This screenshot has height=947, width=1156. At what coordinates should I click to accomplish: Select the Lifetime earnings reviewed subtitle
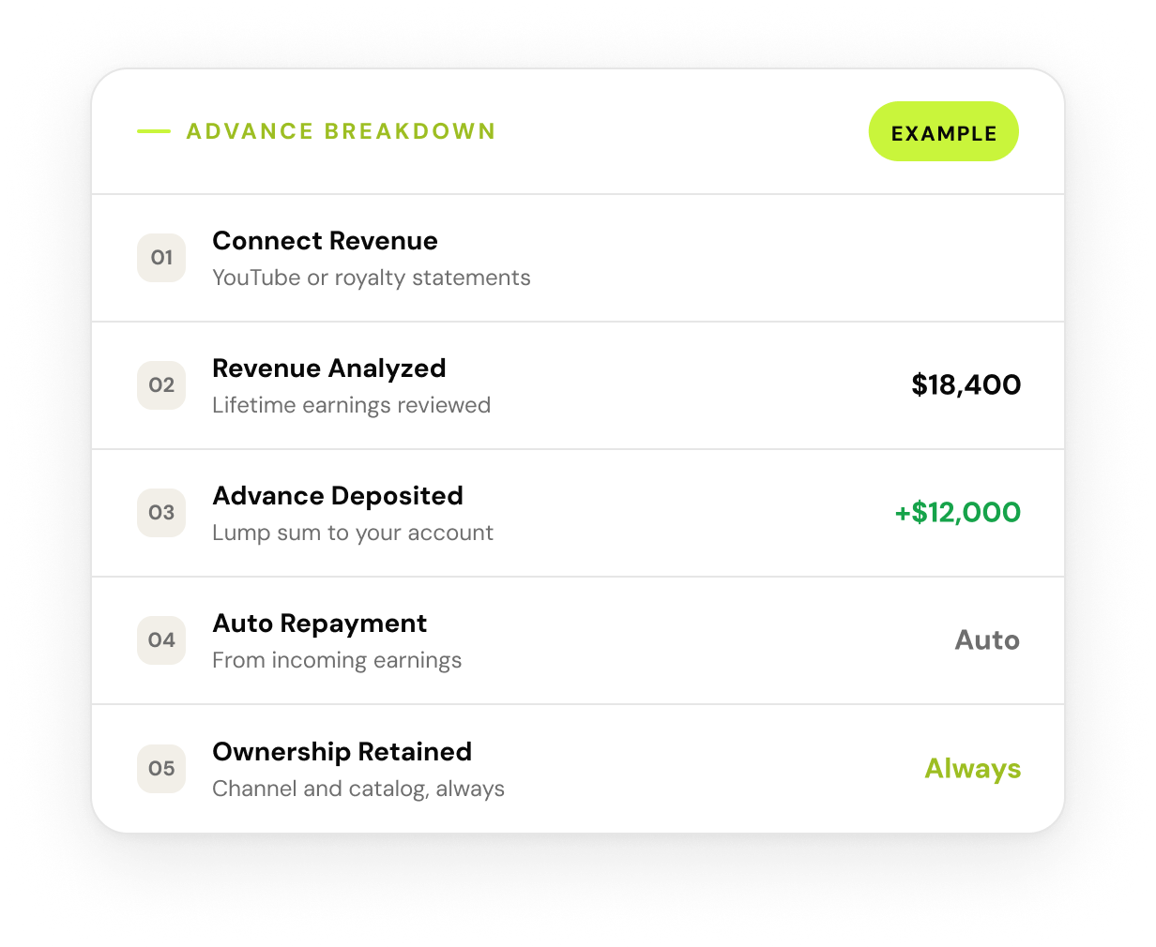[352, 405]
